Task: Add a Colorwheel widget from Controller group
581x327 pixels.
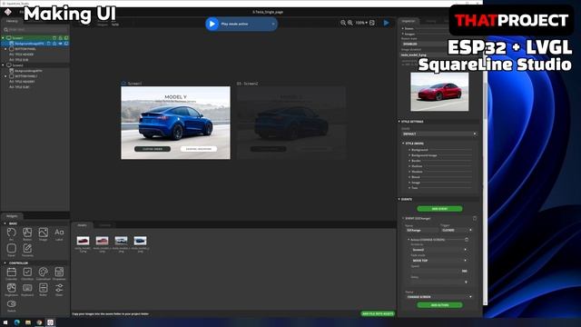Action: (x=43, y=273)
